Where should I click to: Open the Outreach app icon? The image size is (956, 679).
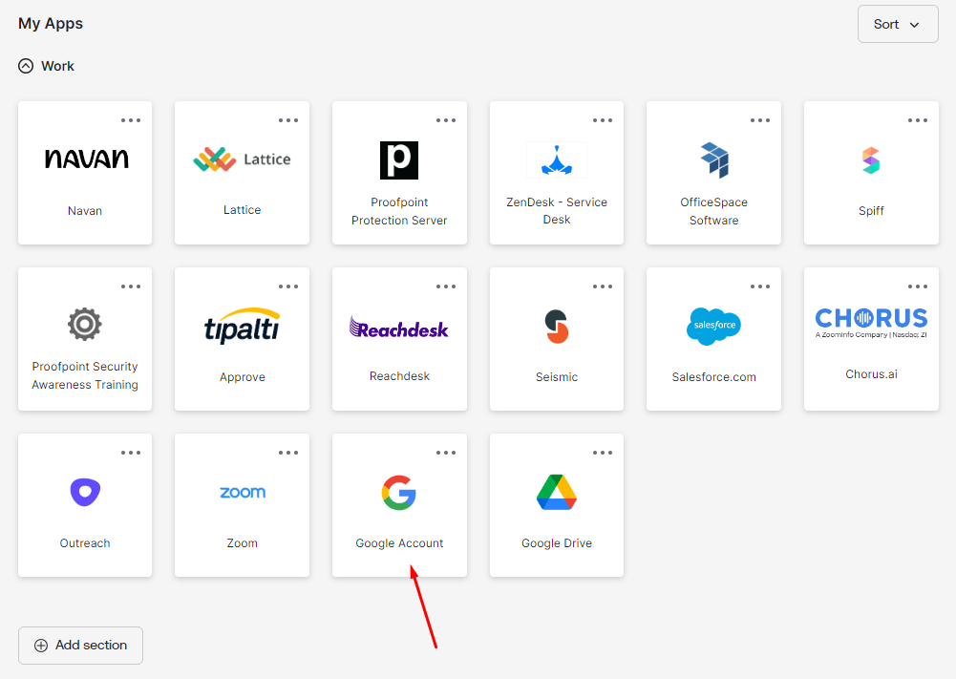click(85, 492)
